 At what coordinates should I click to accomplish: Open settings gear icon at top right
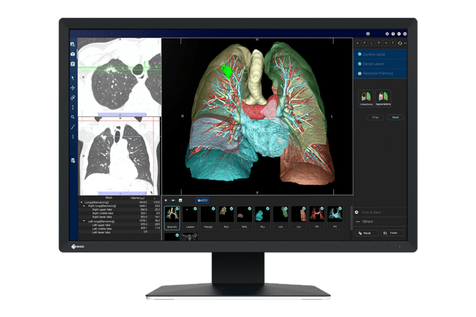coord(387,33)
